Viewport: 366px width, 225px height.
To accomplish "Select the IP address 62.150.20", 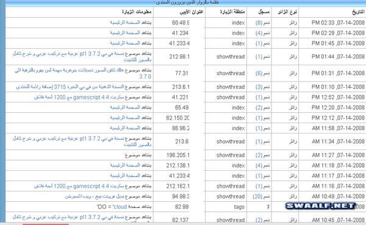I will tap(178, 118).
